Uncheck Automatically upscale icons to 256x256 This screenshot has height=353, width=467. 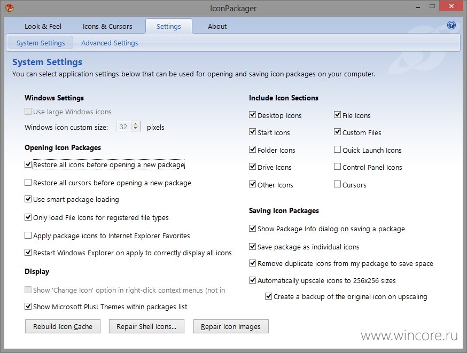(252, 280)
